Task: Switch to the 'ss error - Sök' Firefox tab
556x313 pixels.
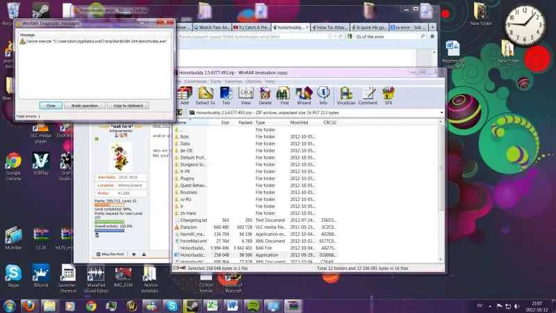Action: pyautogui.click(x=409, y=27)
